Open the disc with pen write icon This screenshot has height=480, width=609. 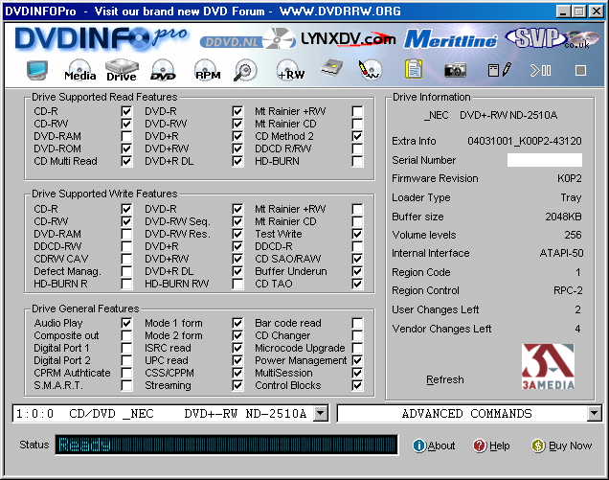370,70
